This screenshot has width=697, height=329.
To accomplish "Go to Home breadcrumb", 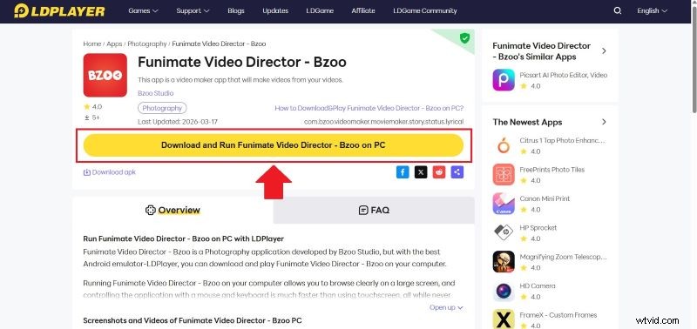I will point(92,44).
